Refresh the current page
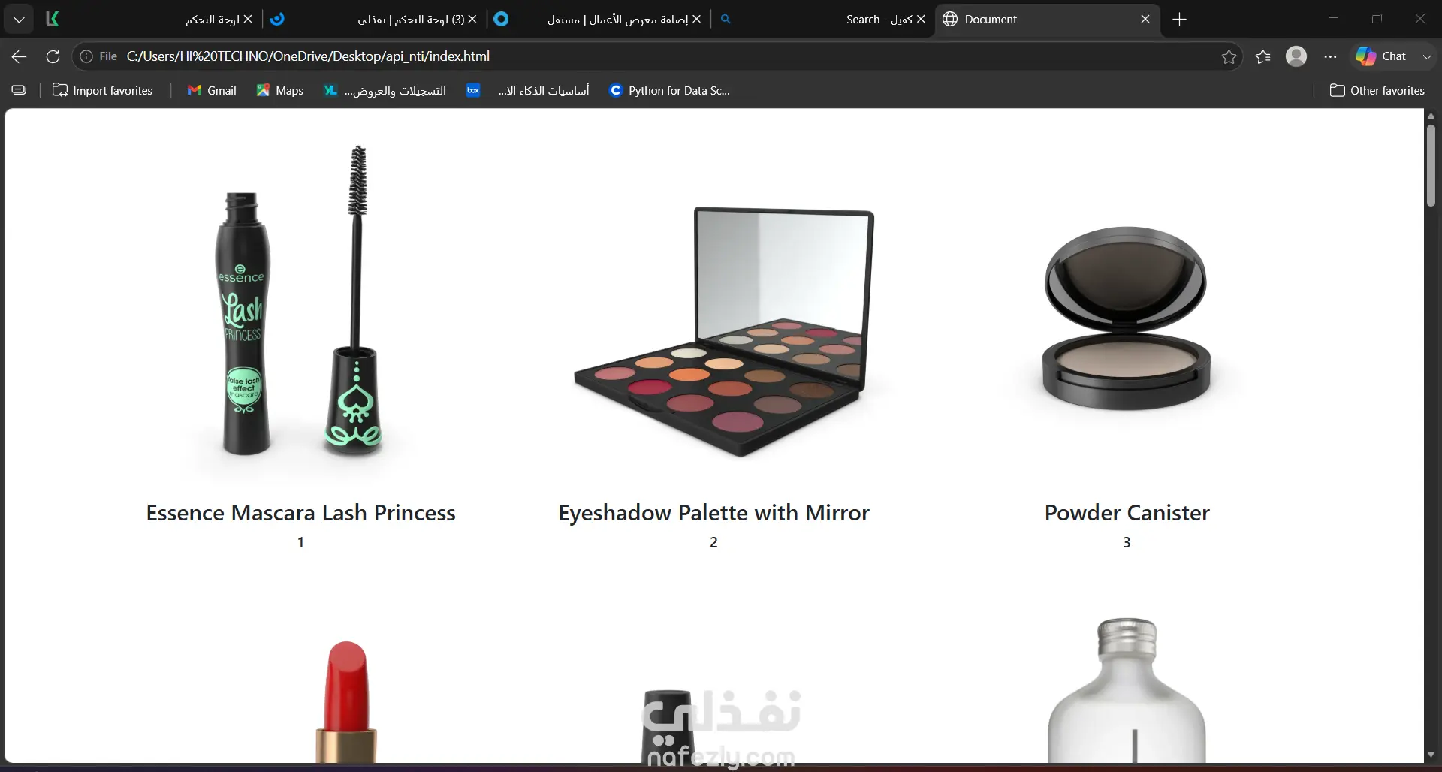This screenshot has height=772, width=1442. point(53,56)
